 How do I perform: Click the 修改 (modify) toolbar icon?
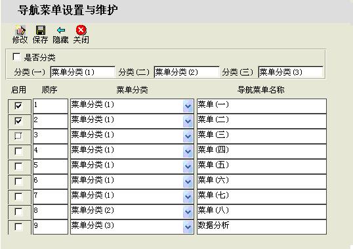click(20, 30)
